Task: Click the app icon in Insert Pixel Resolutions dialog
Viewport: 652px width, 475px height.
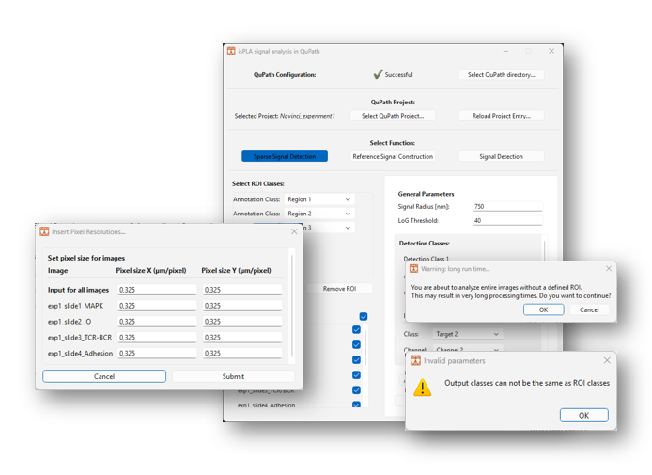Action: pyautogui.click(x=44, y=231)
